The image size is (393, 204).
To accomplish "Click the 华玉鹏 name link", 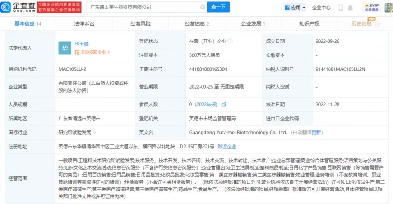I will [x=81, y=44].
